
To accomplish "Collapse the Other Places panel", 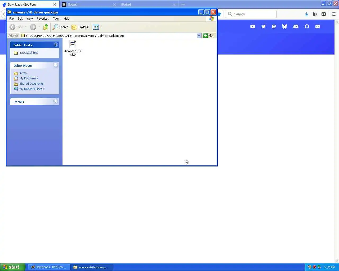I will click(56, 65).
